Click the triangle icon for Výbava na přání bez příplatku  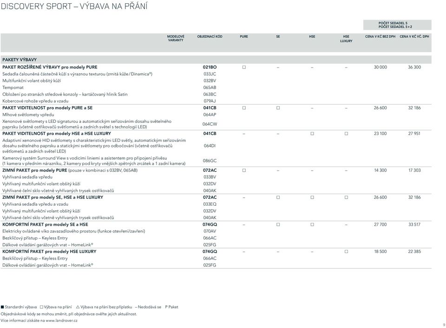[x=78, y=307]
